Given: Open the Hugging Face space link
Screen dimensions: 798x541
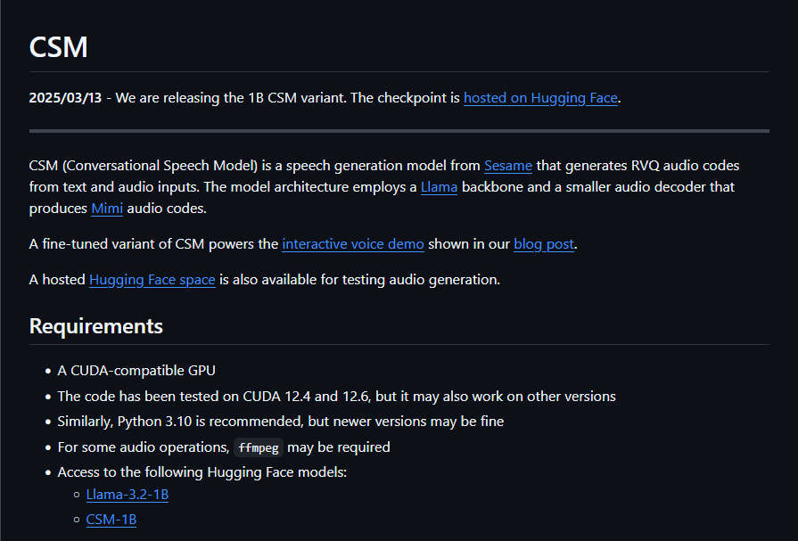Looking at the screenshot, I should click(x=152, y=280).
